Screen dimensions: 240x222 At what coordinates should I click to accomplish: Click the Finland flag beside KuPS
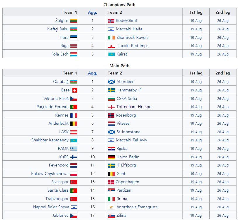[x=74, y=157]
